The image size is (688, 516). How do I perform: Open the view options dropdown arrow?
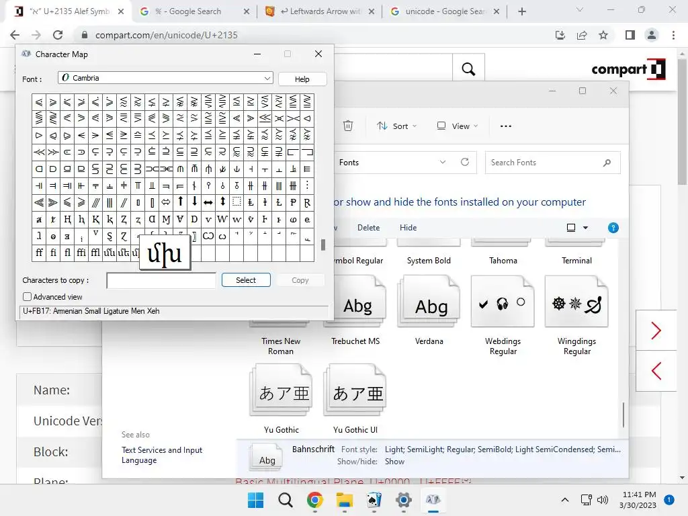pos(585,228)
